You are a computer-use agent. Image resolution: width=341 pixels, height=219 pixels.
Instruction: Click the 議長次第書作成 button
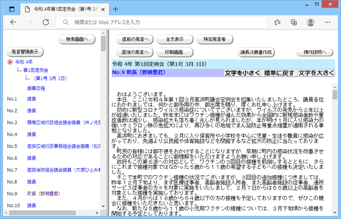[256, 52]
